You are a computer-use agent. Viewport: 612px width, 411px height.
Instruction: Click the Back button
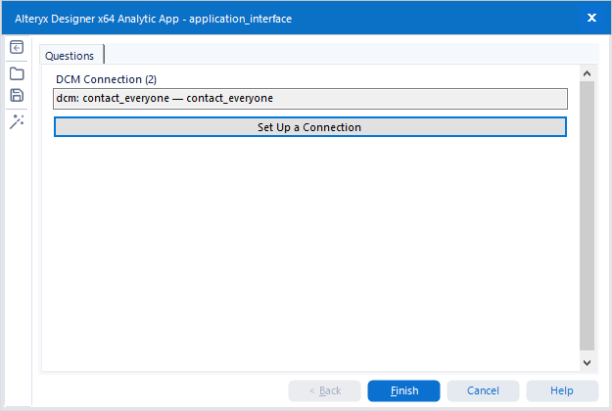point(324,390)
